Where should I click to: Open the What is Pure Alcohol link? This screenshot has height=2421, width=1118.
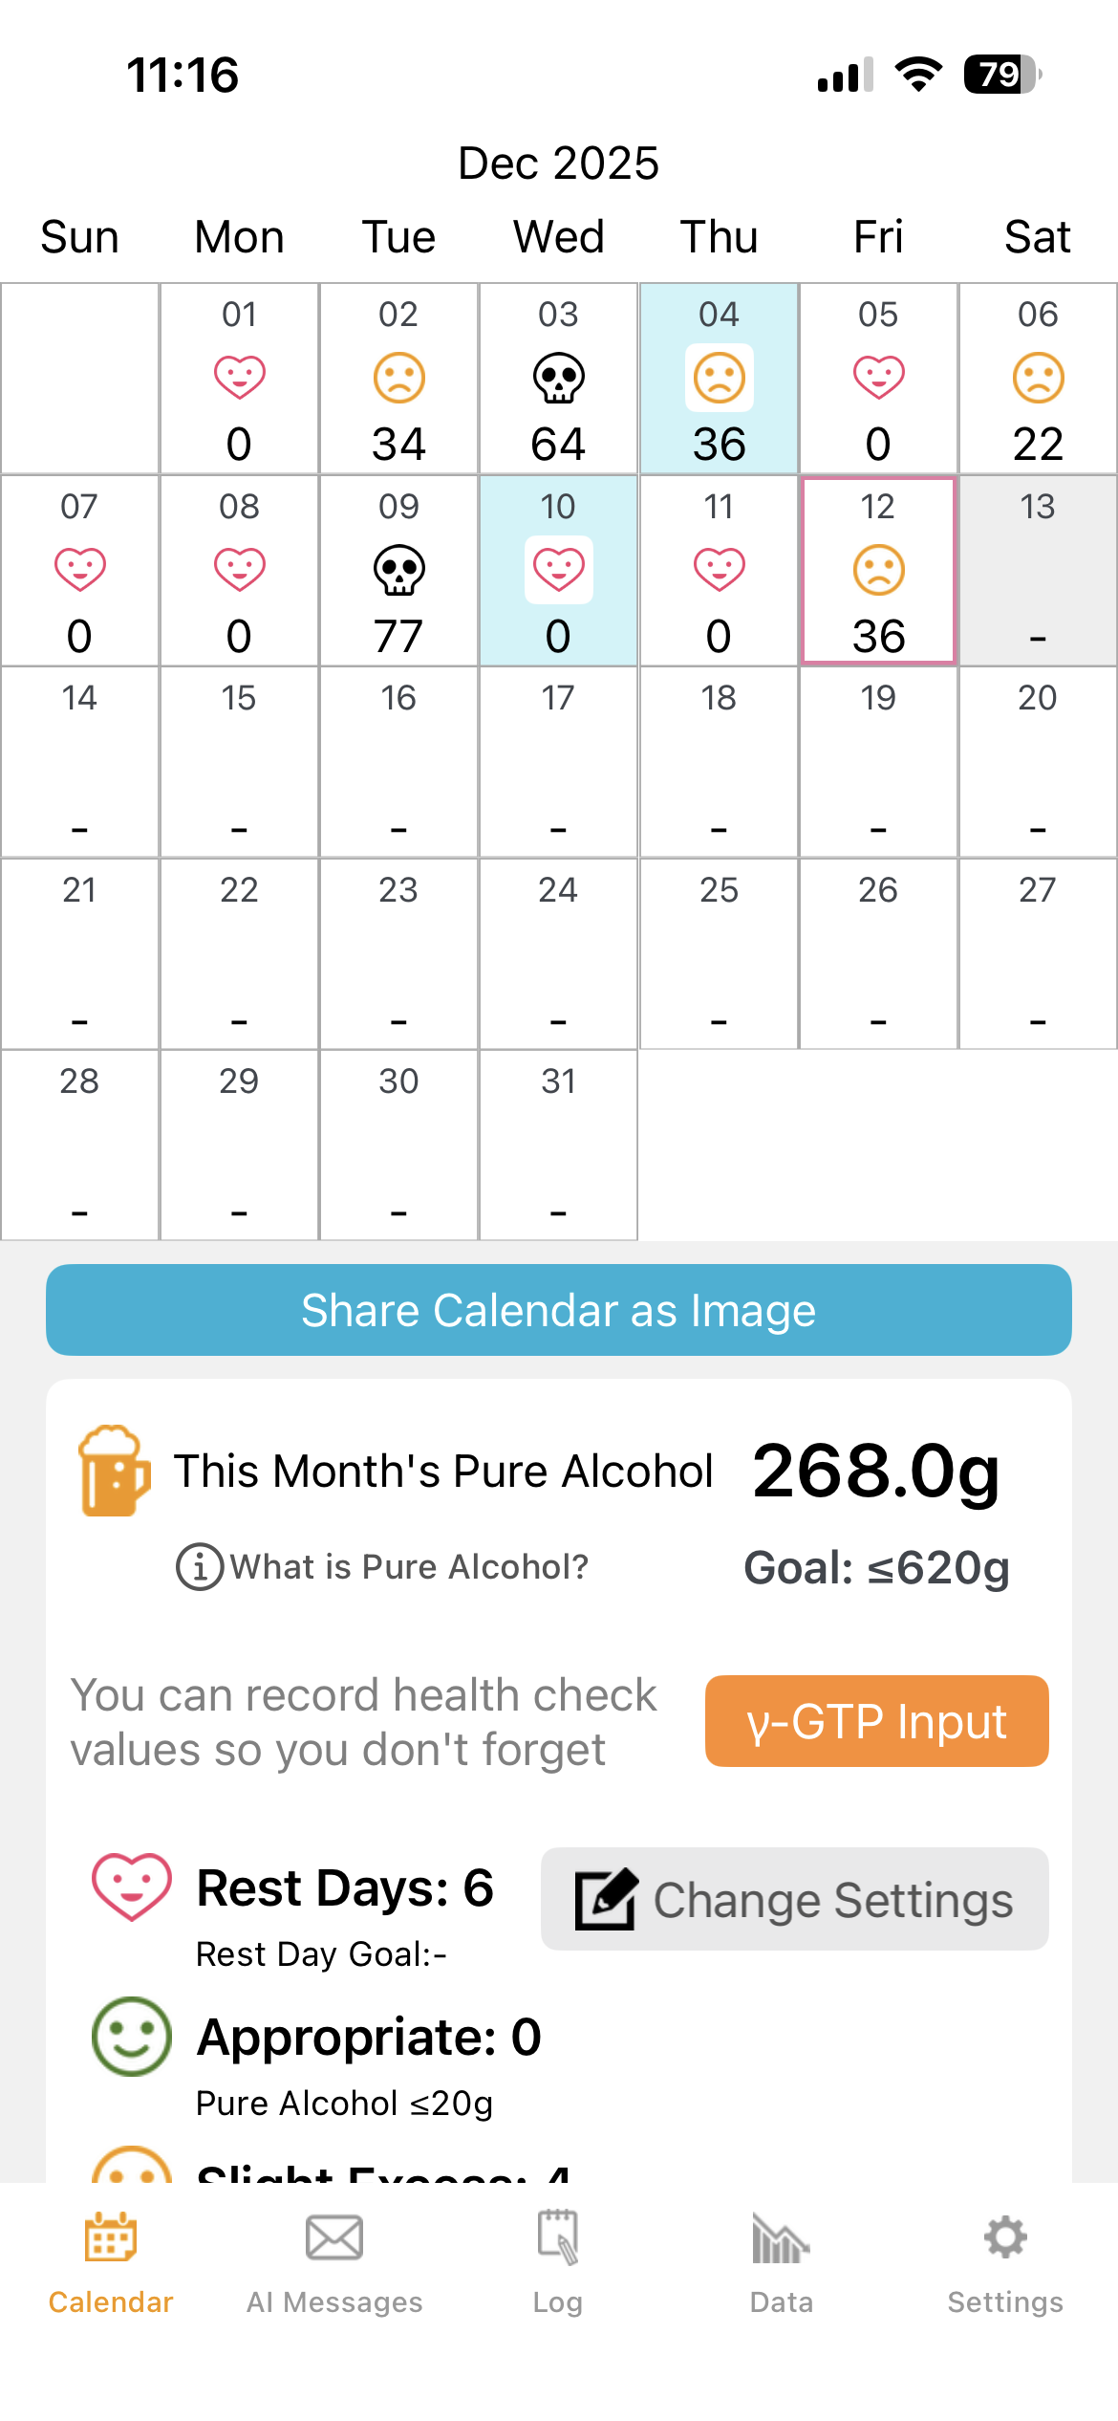[408, 1567]
